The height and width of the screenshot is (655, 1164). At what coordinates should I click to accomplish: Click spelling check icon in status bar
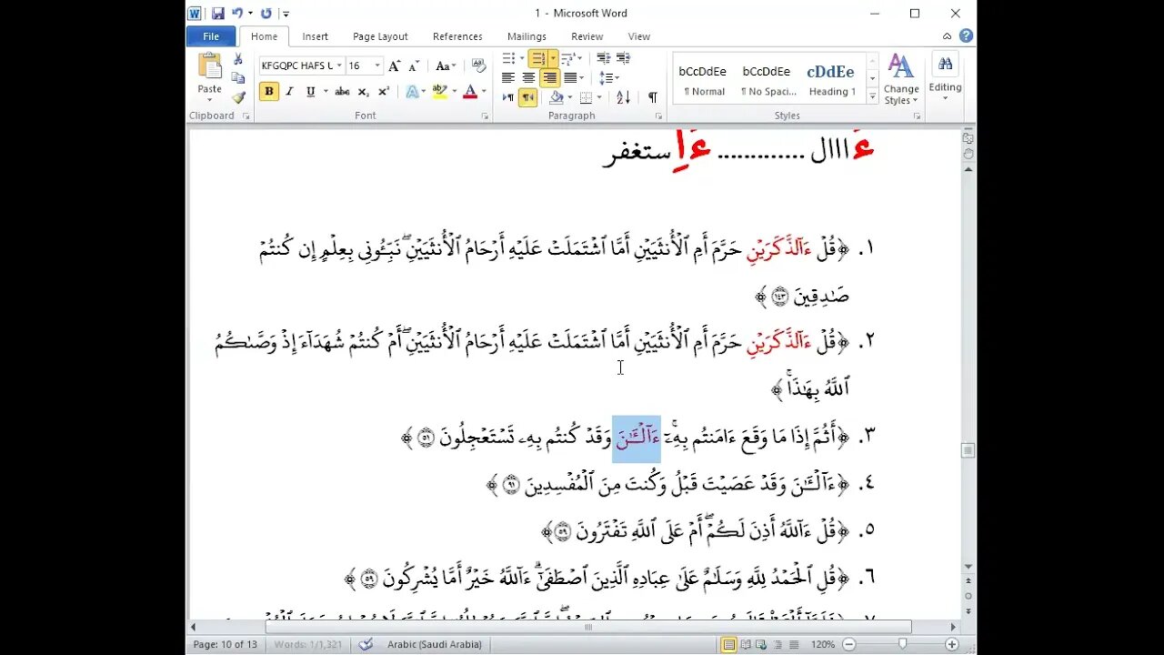click(365, 644)
